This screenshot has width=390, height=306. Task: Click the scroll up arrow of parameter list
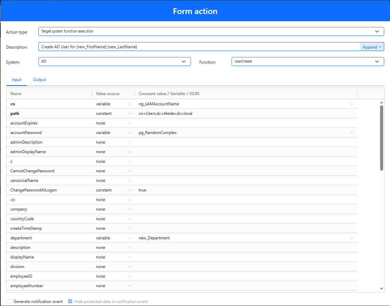pos(381,103)
